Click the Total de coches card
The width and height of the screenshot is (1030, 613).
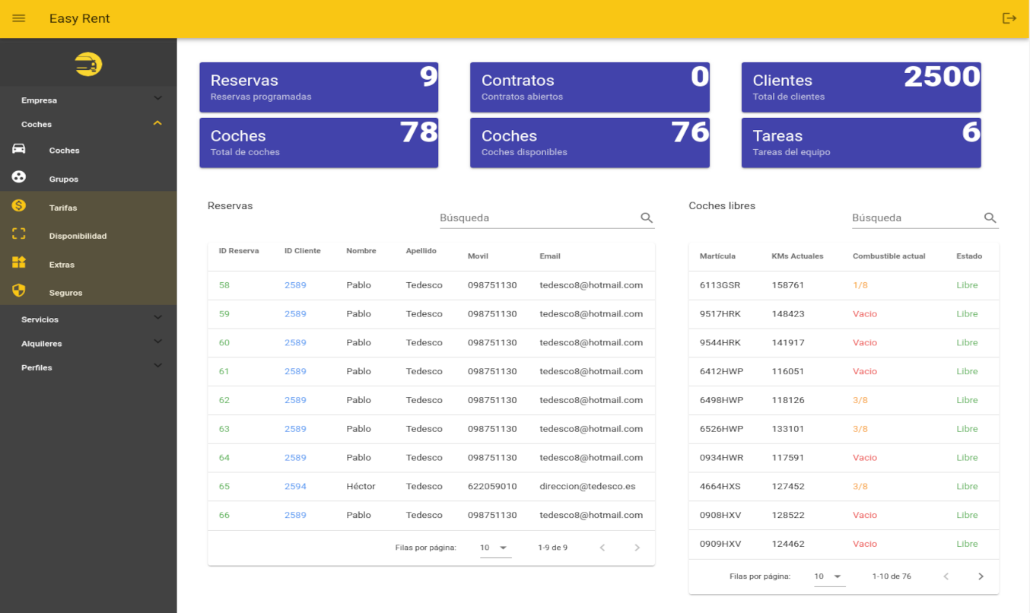319,143
